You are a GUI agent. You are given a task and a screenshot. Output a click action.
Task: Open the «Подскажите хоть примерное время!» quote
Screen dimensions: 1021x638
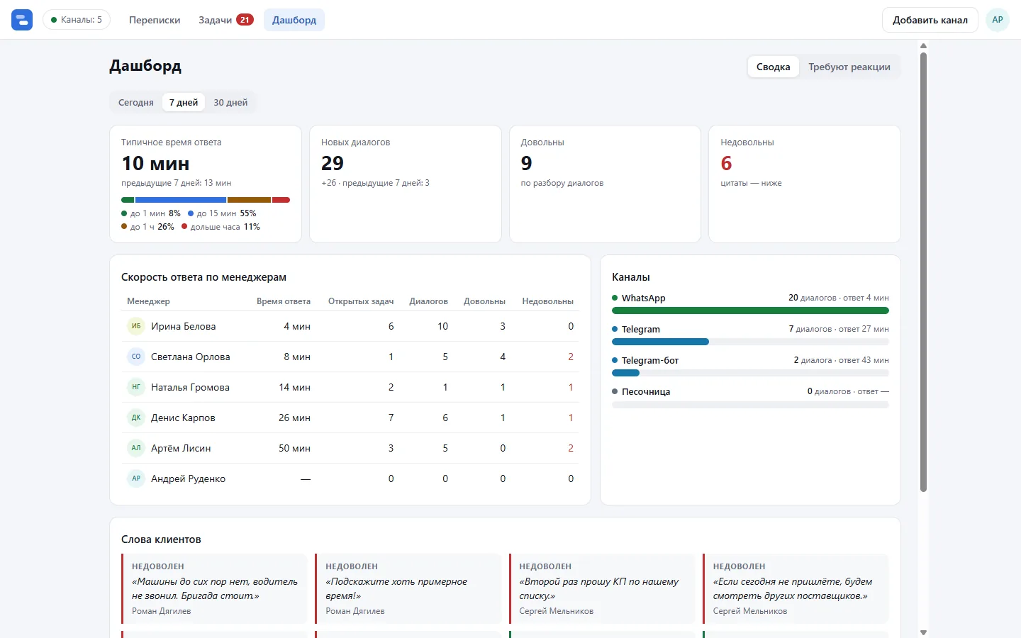[x=408, y=588]
